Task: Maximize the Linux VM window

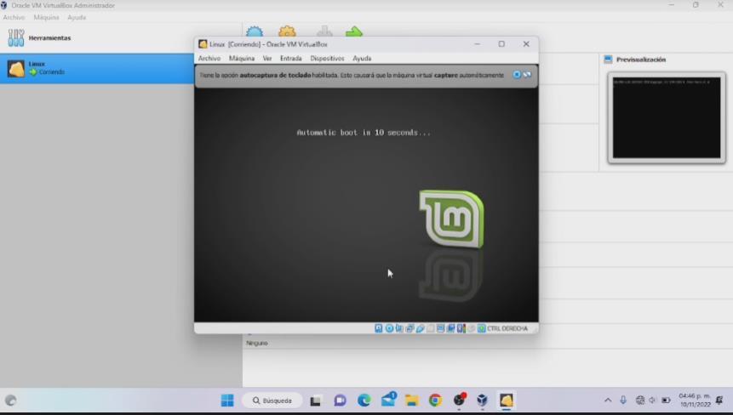Action: coord(501,44)
